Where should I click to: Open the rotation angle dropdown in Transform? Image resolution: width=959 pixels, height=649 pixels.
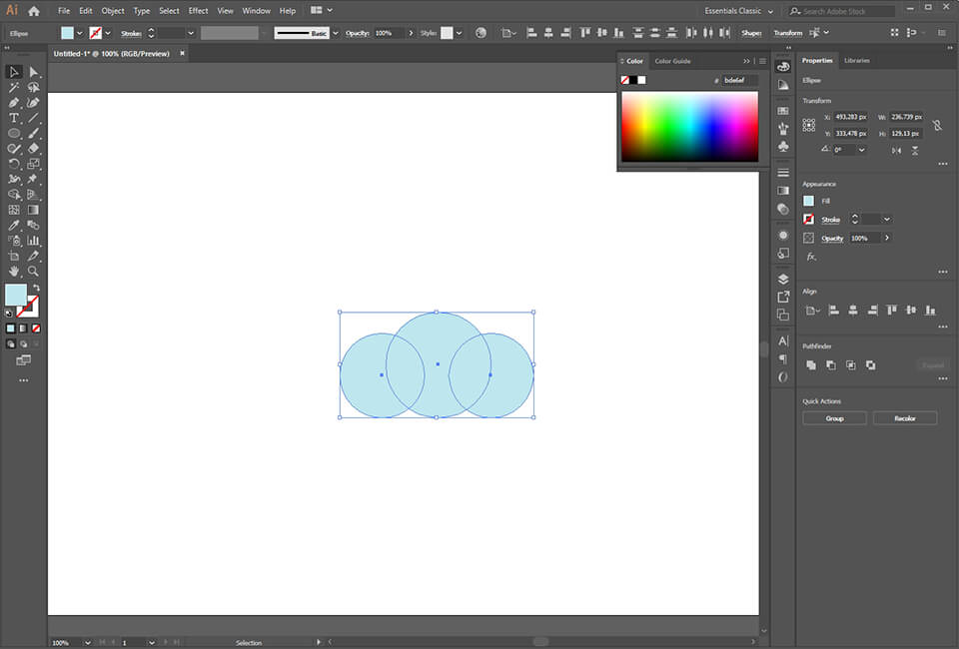861,150
